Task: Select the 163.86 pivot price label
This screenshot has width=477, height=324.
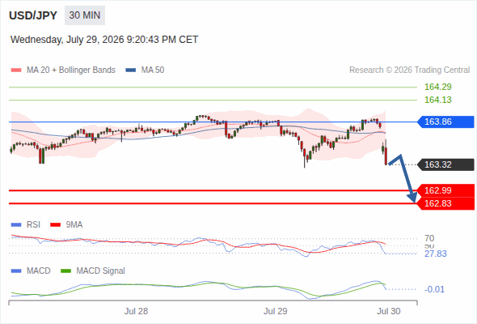Action: [445, 122]
